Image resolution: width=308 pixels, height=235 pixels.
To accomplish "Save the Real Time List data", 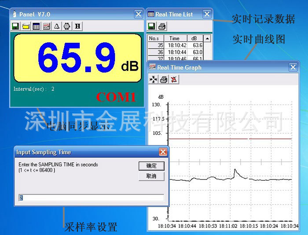I will [x=152, y=26].
